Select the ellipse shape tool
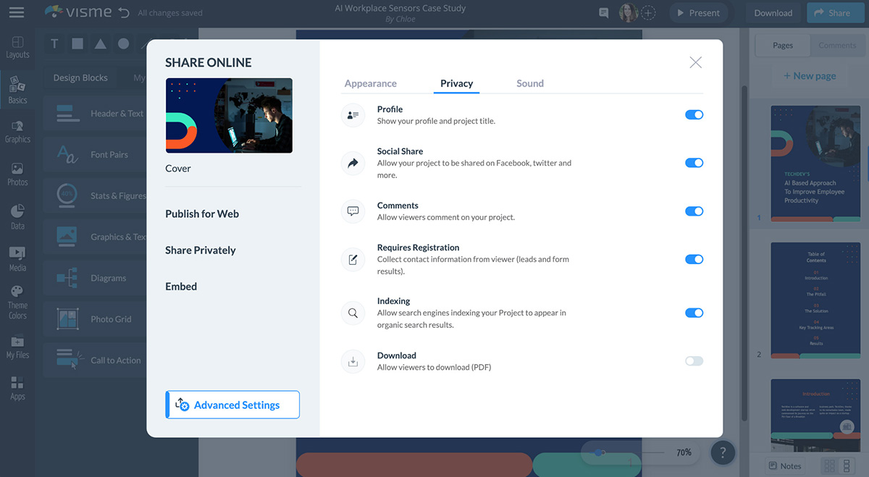The width and height of the screenshot is (869, 477). [x=123, y=43]
